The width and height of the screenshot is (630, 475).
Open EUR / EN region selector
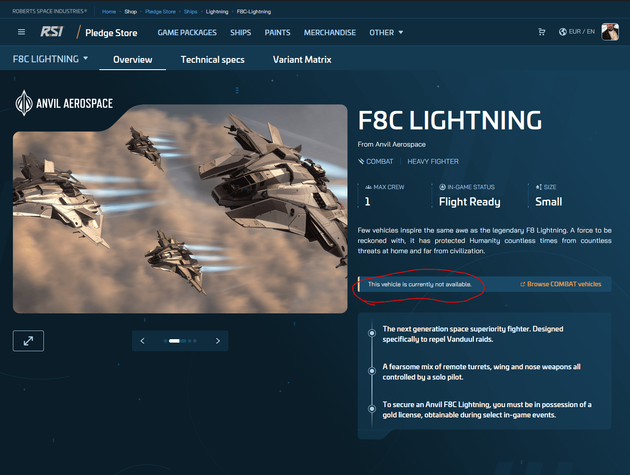(577, 32)
